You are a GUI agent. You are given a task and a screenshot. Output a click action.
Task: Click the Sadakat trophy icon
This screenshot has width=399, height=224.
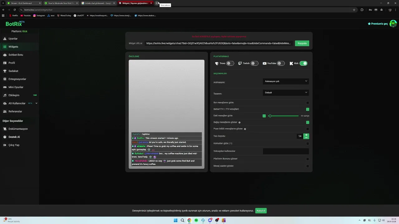tap(5, 71)
